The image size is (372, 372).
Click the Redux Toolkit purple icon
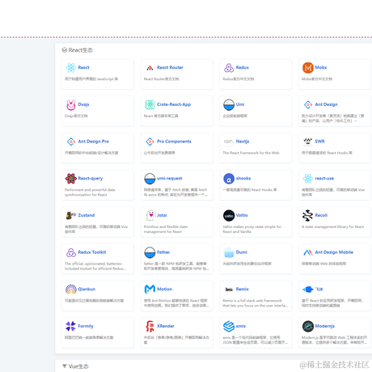(71, 252)
